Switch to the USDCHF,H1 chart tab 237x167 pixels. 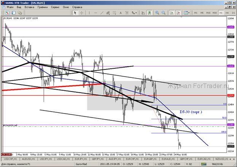point(10,159)
